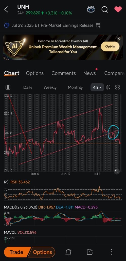Open the search magnifier icon
The height and width of the screenshot is (261, 126).
[105, 9]
